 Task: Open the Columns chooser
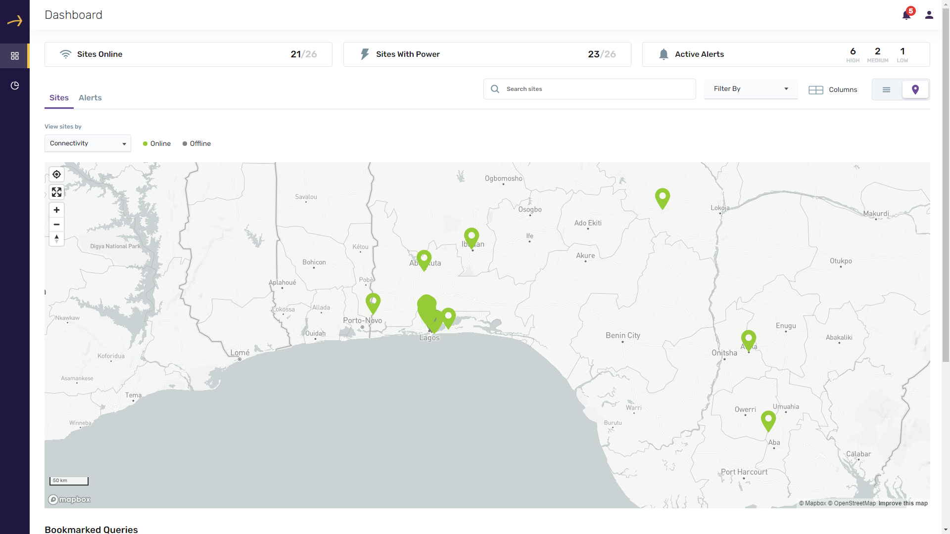point(833,90)
